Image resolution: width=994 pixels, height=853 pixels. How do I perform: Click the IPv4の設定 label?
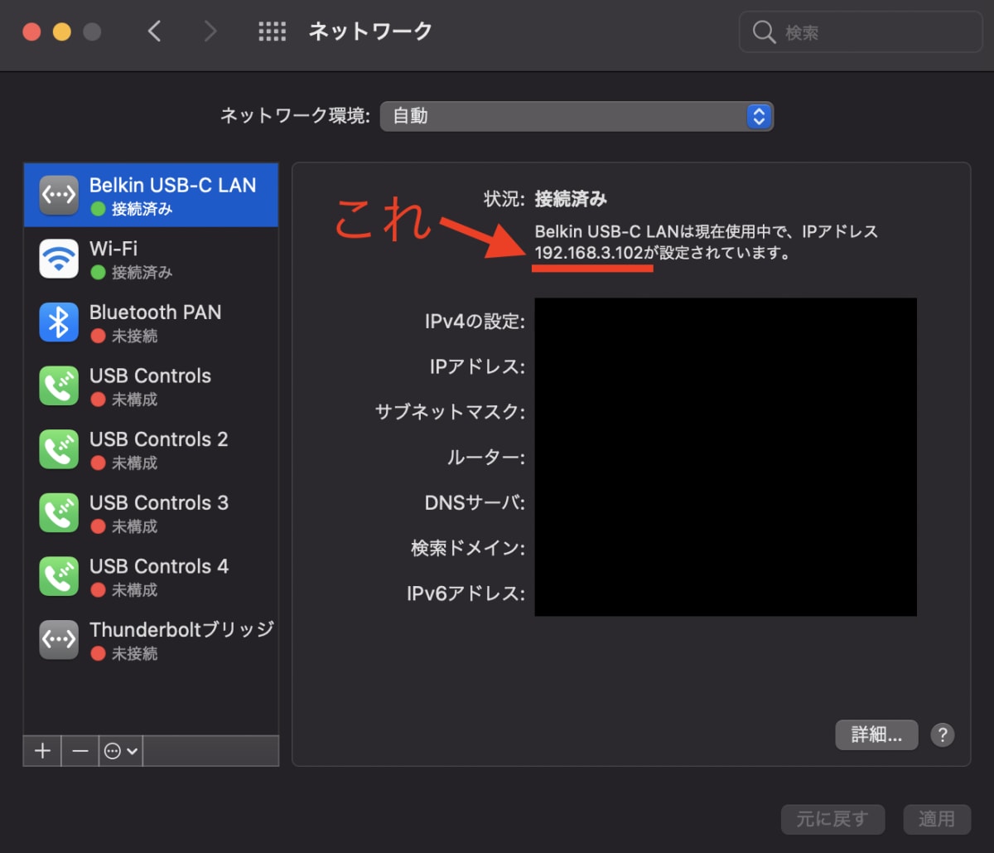click(x=475, y=322)
